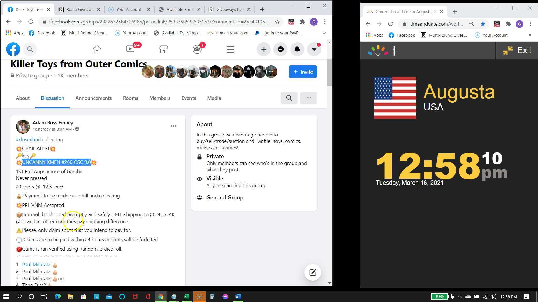Bookmark this Facebook page with star
Image resolution: width=538 pixels, height=302 pixels.
[x=277, y=22]
